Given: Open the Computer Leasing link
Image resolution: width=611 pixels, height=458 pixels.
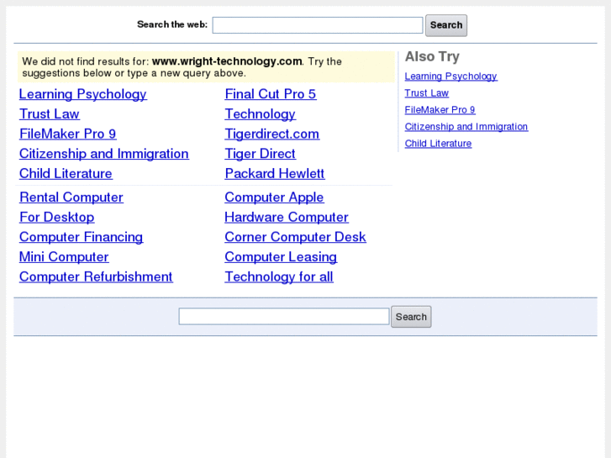Looking at the screenshot, I should [281, 257].
